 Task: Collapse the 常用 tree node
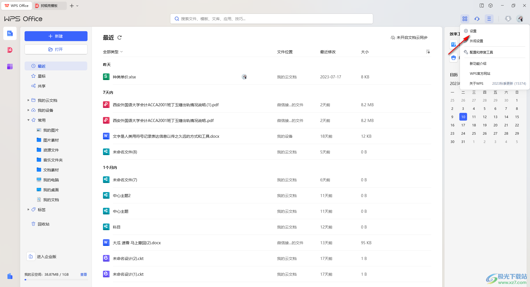coord(28,120)
